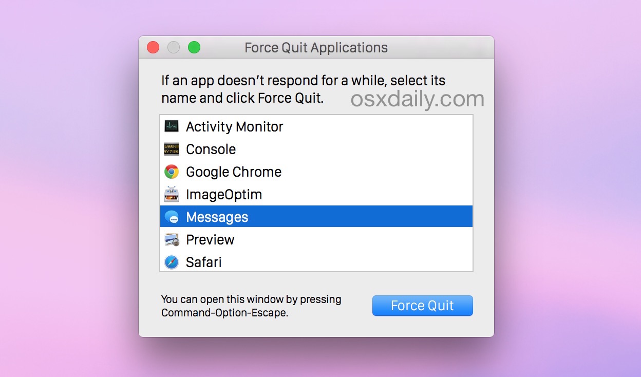641x377 pixels.
Task: Select Safari in the application list
Action: click(x=203, y=262)
